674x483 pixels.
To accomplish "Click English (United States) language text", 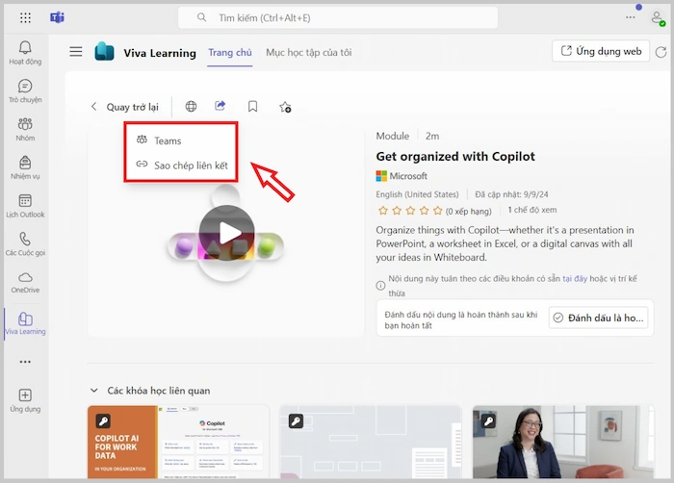I will click(x=417, y=194).
